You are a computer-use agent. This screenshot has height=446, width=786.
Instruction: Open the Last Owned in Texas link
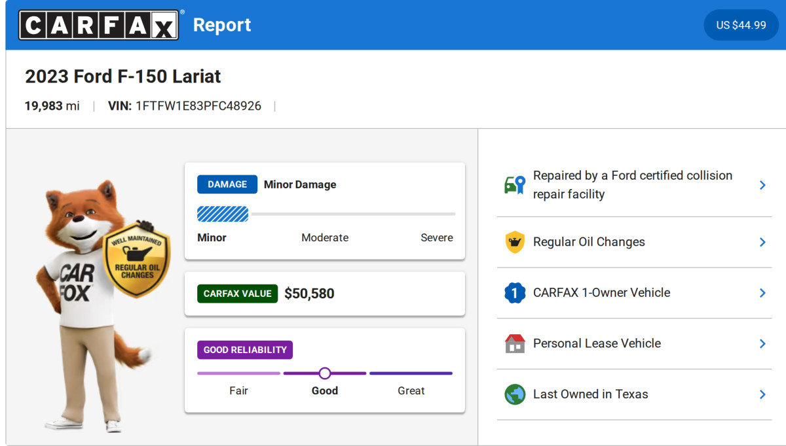pyautogui.click(x=590, y=394)
